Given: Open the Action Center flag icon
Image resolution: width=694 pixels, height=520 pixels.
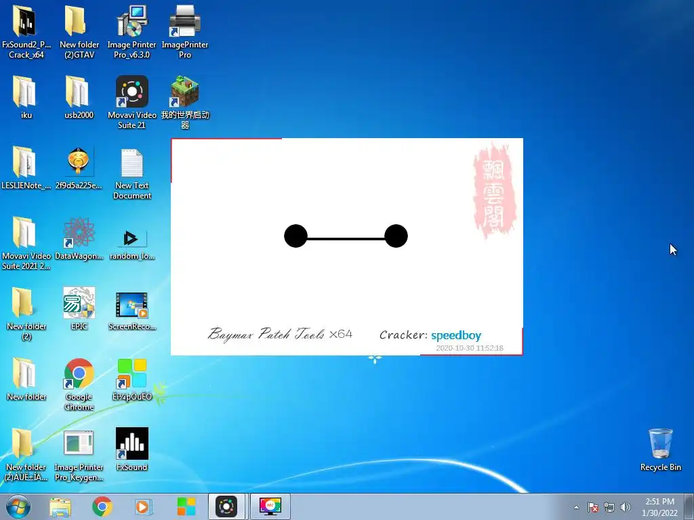Looking at the screenshot, I should [592, 507].
